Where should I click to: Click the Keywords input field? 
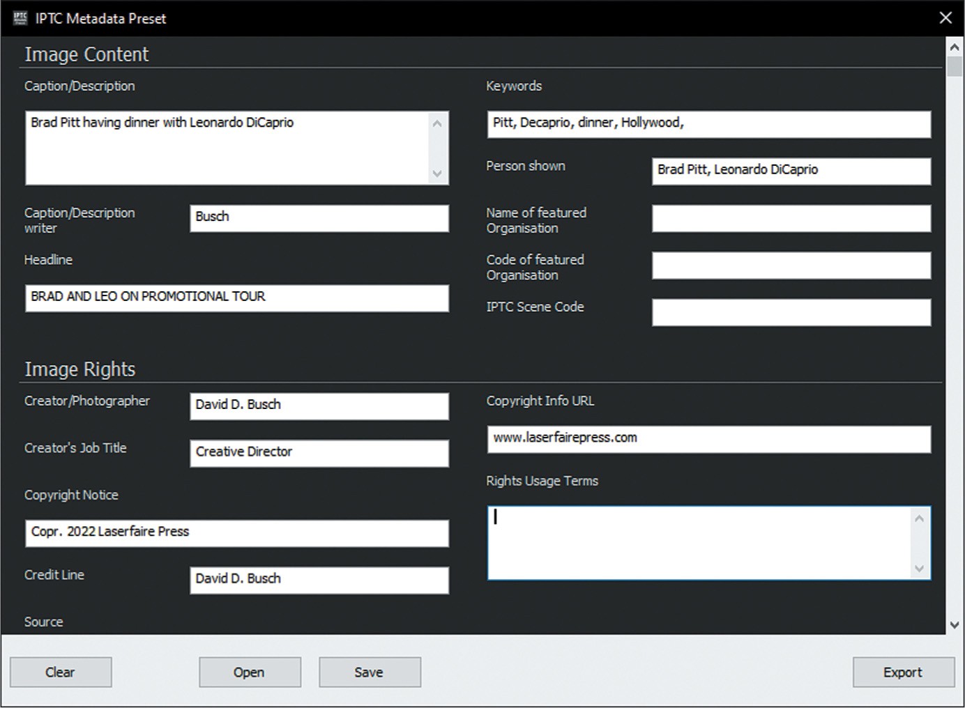708,124
